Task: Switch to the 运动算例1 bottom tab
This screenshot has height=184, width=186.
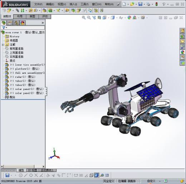Action: [47, 170]
